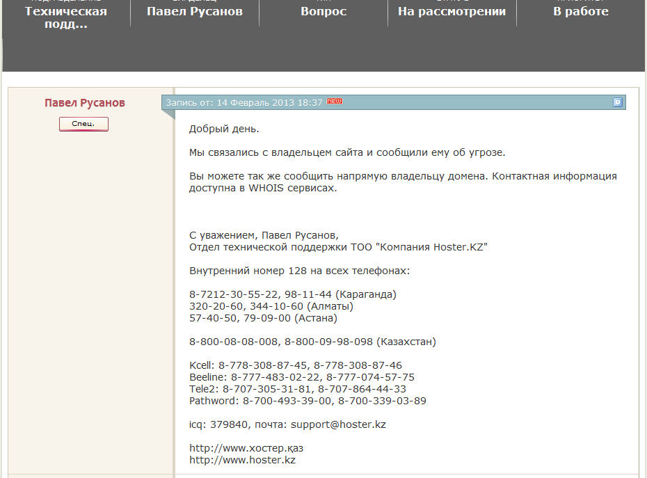Click Астана phone numbers line
This screenshot has height=478, width=647.
pos(263,318)
